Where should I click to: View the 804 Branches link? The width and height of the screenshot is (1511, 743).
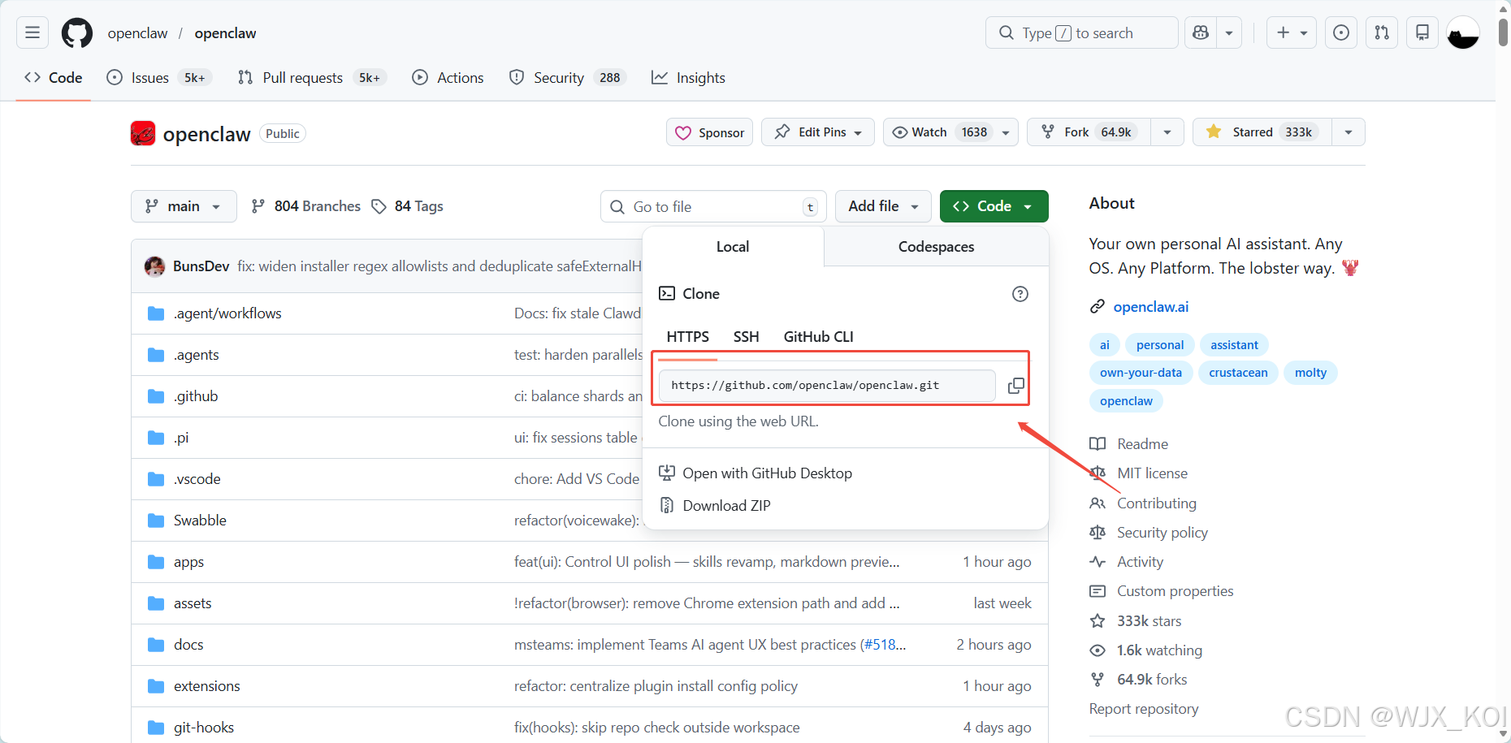[306, 206]
